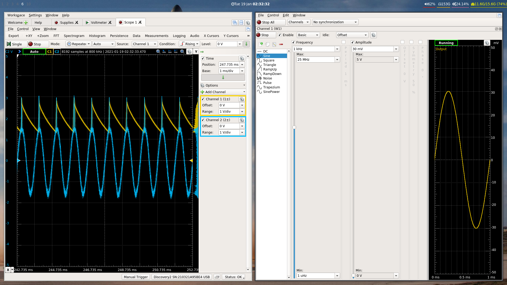The height and width of the screenshot is (285, 507).
Task: Enable the Amplitude checkbox in Wavegen
Action: pos(353,42)
